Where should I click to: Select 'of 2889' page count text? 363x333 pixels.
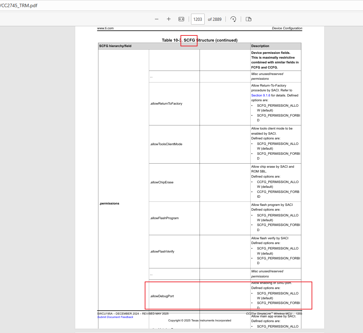pos(215,19)
